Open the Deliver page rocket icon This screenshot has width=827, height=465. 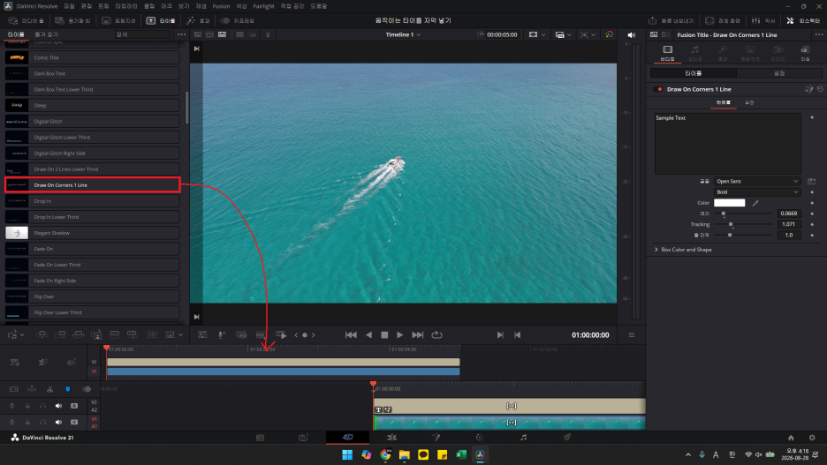tap(567, 438)
